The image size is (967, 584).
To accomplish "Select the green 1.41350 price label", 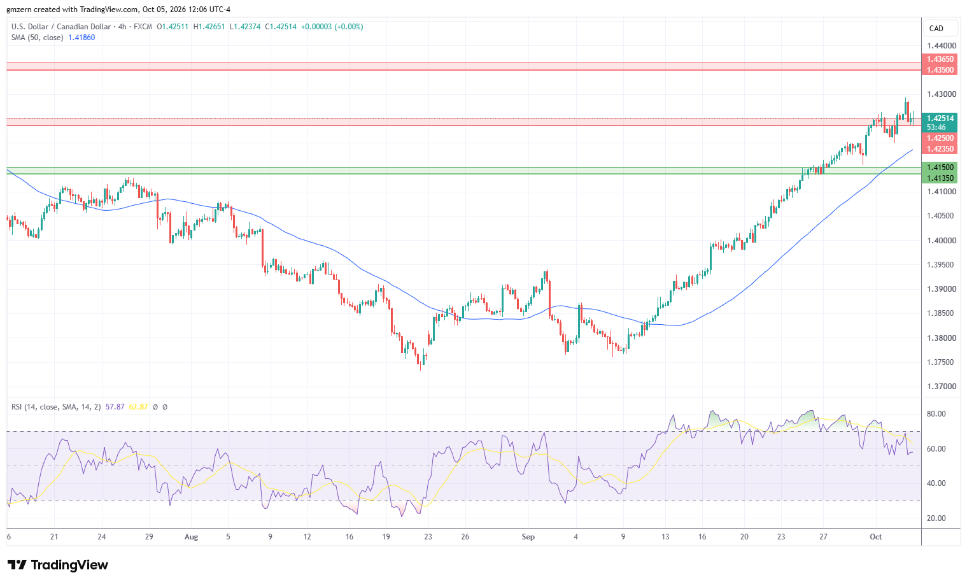I will [940, 178].
